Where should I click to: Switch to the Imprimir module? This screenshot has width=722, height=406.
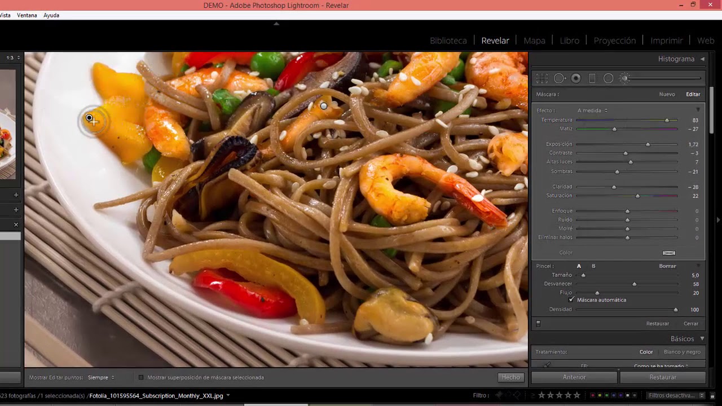pyautogui.click(x=667, y=41)
